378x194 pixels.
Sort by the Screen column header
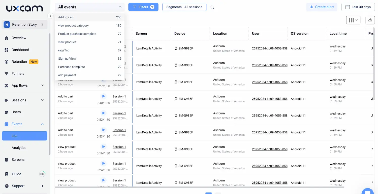pyautogui.click(x=141, y=33)
